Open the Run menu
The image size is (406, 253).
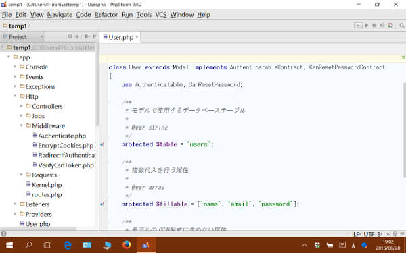(x=127, y=15)
